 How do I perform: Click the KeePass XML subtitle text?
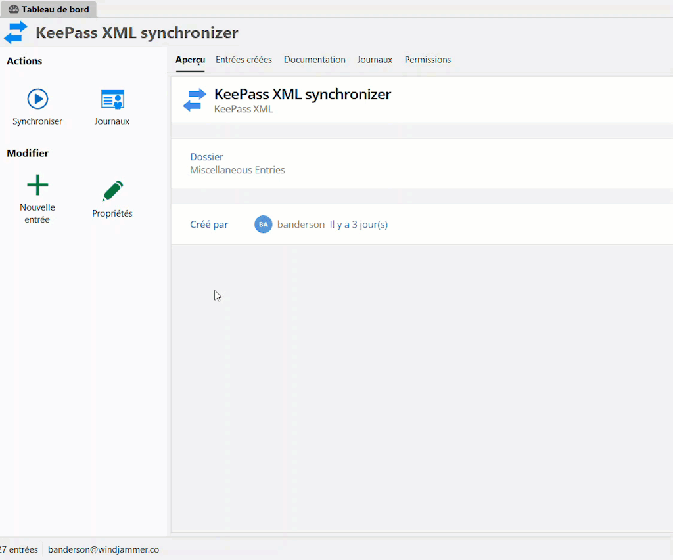(x=243, y=109)
